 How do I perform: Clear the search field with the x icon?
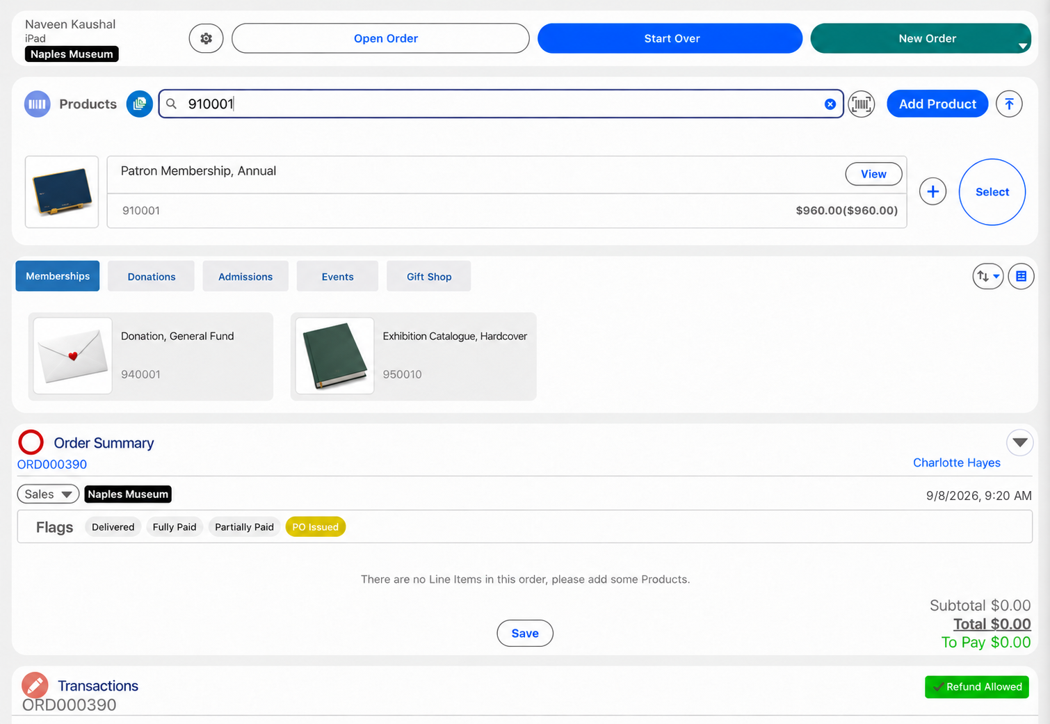(x=830, y=104)
